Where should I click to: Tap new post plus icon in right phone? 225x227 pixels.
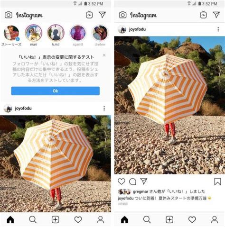(169, 219)
